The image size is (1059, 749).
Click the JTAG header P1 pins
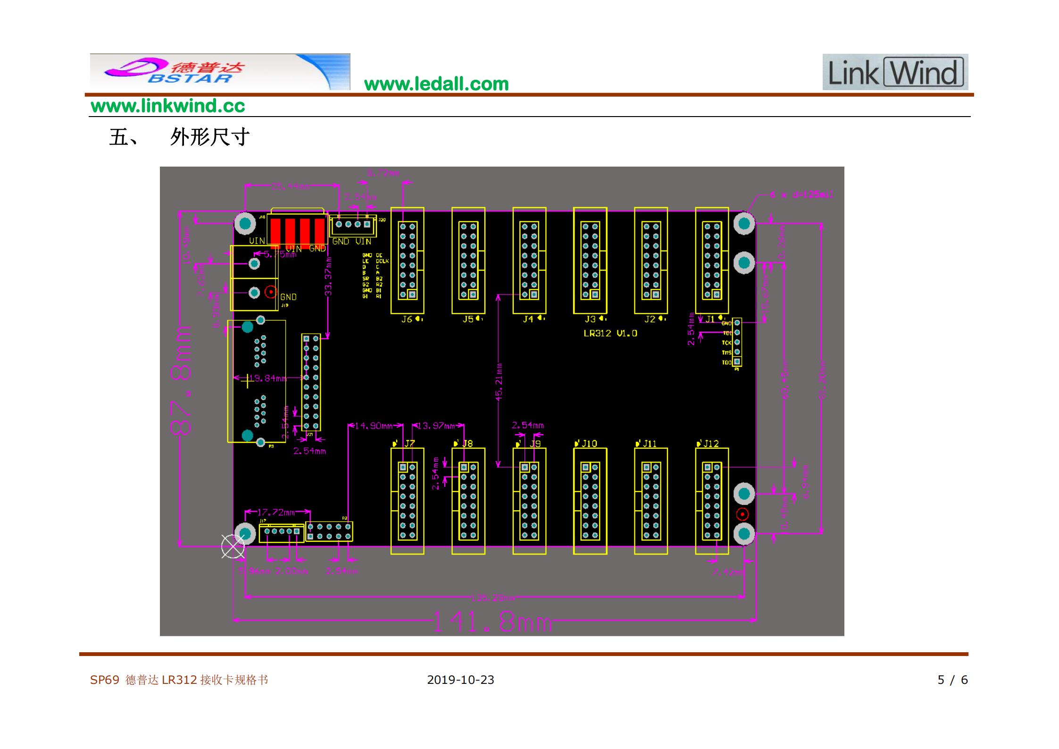737,342
